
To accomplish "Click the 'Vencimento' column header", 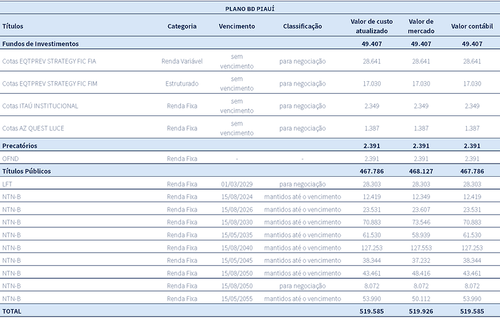I will point(237,26).
